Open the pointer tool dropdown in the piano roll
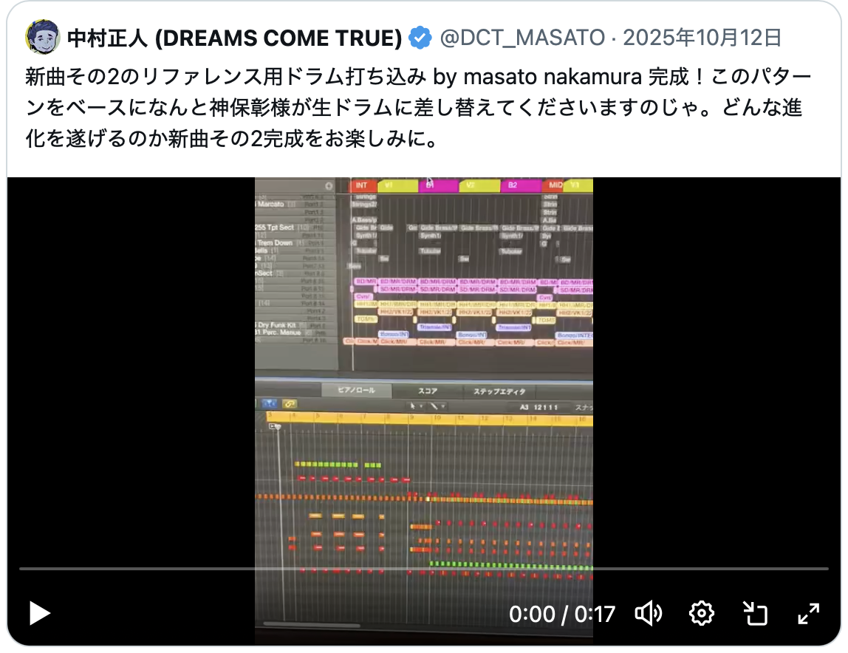 click(x=415, y=406)
